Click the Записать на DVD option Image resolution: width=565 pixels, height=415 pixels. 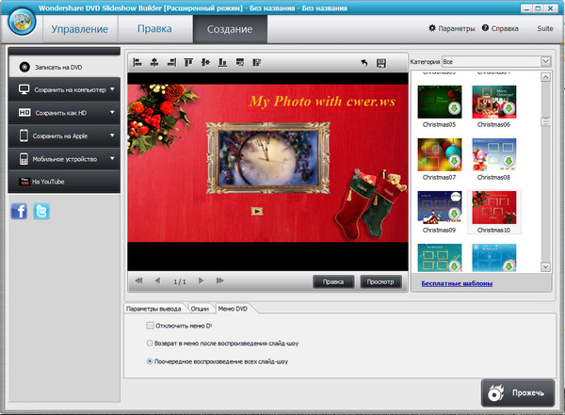click(x=64, y=67)
